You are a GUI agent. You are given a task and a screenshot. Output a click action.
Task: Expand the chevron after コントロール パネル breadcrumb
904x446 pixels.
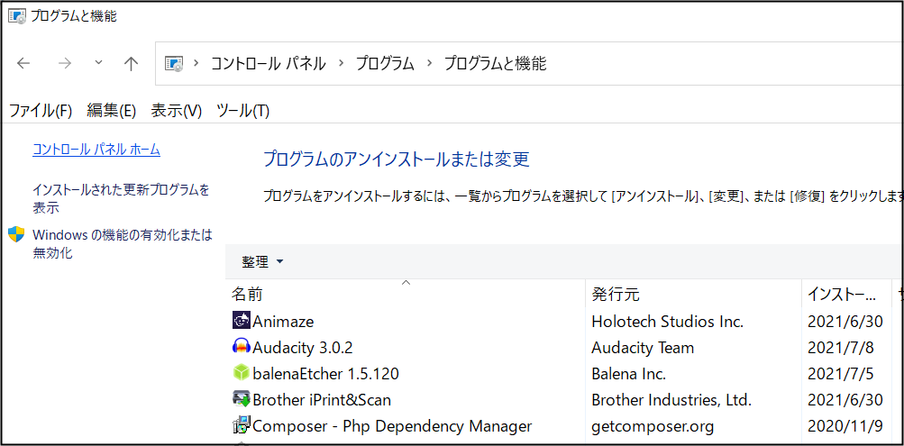(342, 63)
